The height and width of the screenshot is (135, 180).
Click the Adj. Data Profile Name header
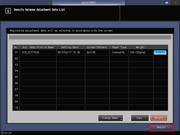click(38, 47)
